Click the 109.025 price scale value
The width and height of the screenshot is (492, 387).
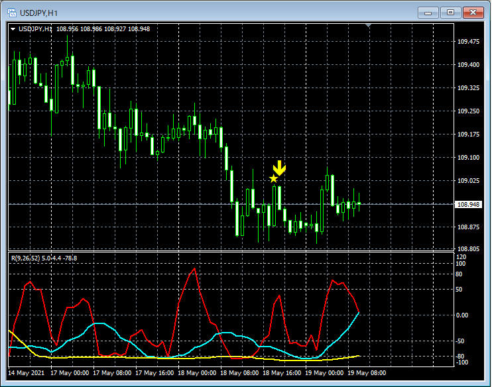[469, 181]
